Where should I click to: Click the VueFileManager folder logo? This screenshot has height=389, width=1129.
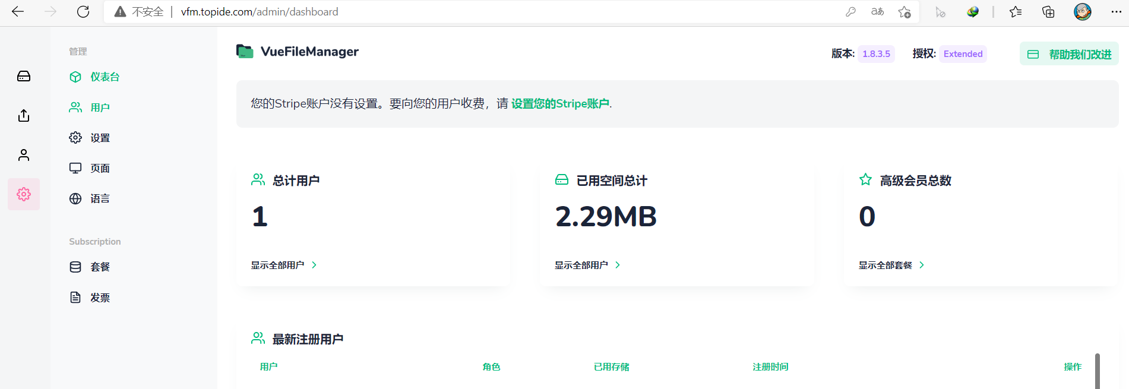[x=245, y=52]
